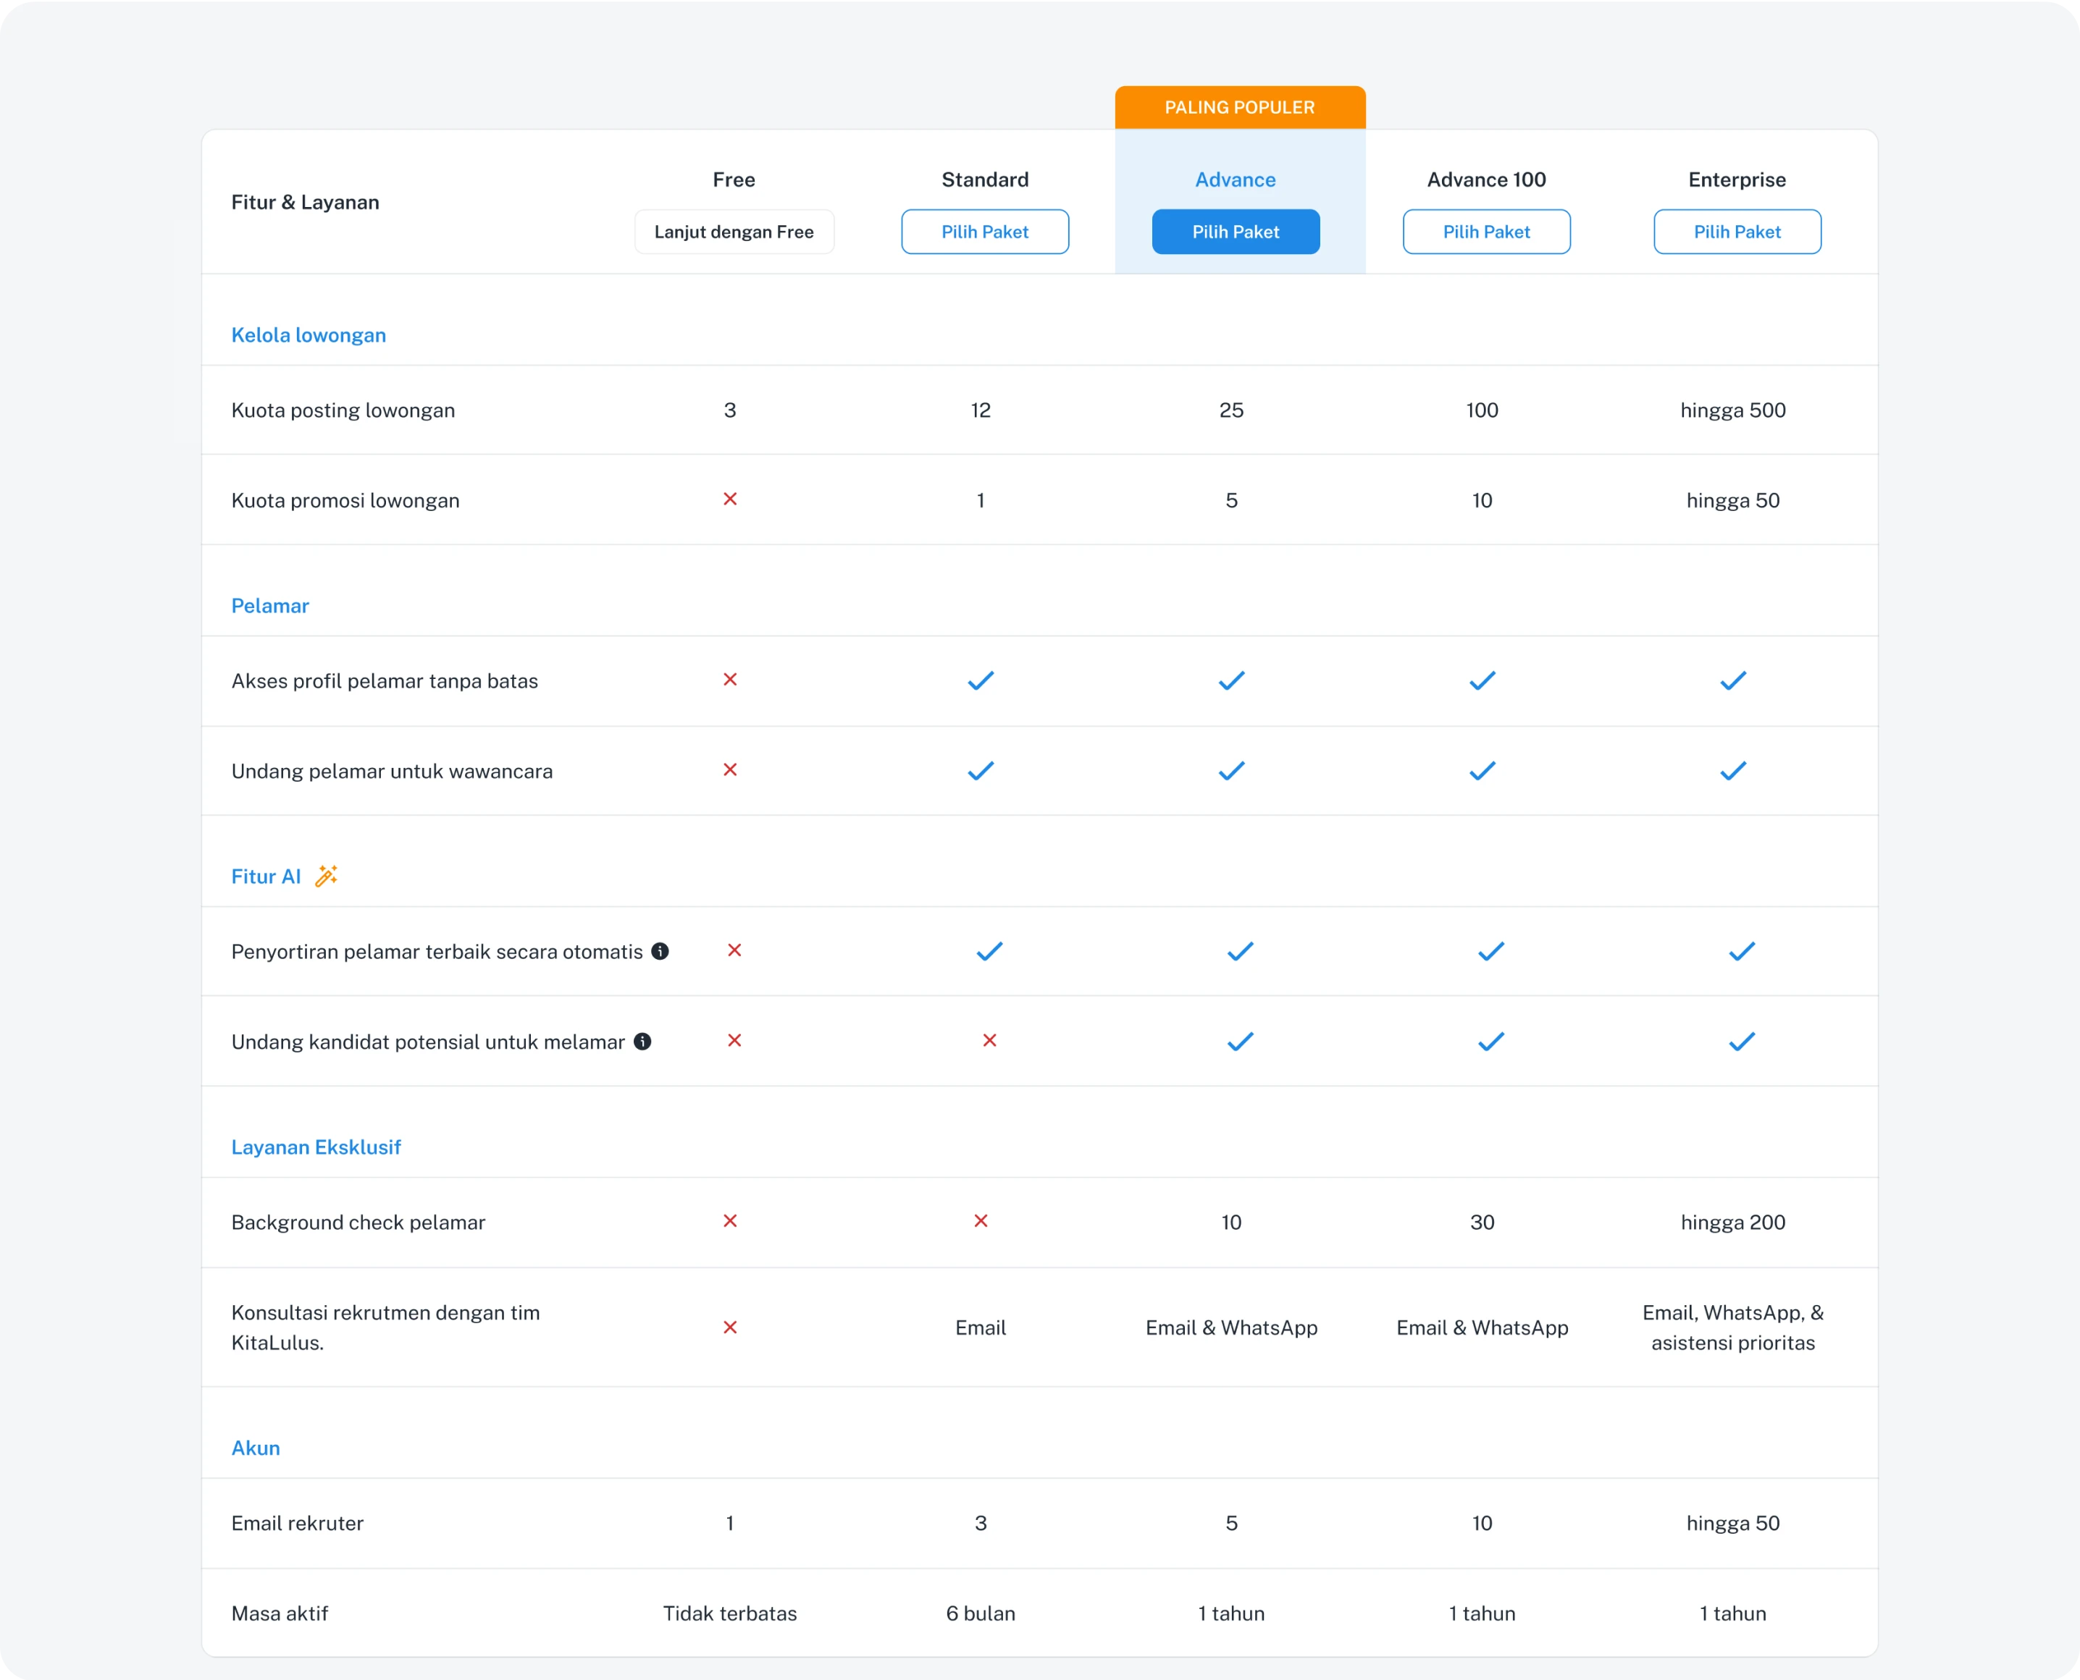Viewport: 2080px width, 1680px height.
Task: Click the magic wand icon beside Fitur AI
Action: 327,876
